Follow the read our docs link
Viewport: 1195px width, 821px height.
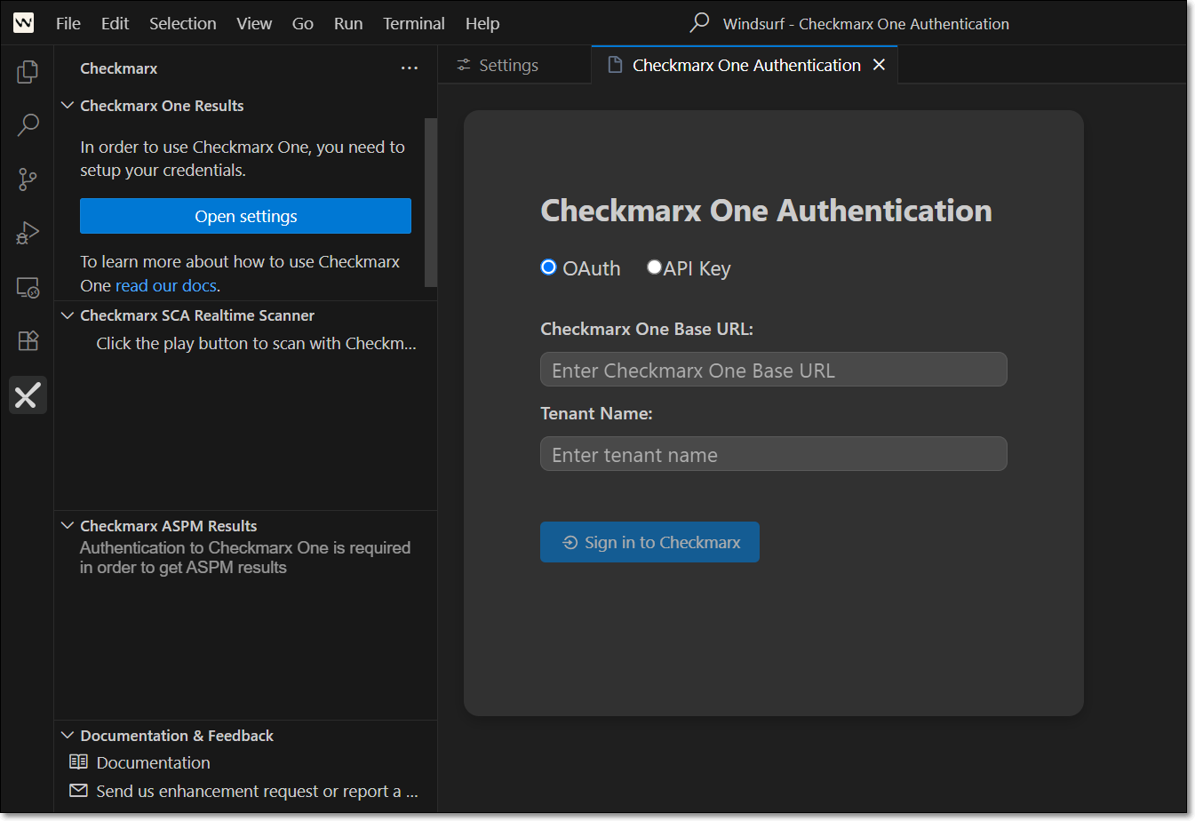[166, 285]
